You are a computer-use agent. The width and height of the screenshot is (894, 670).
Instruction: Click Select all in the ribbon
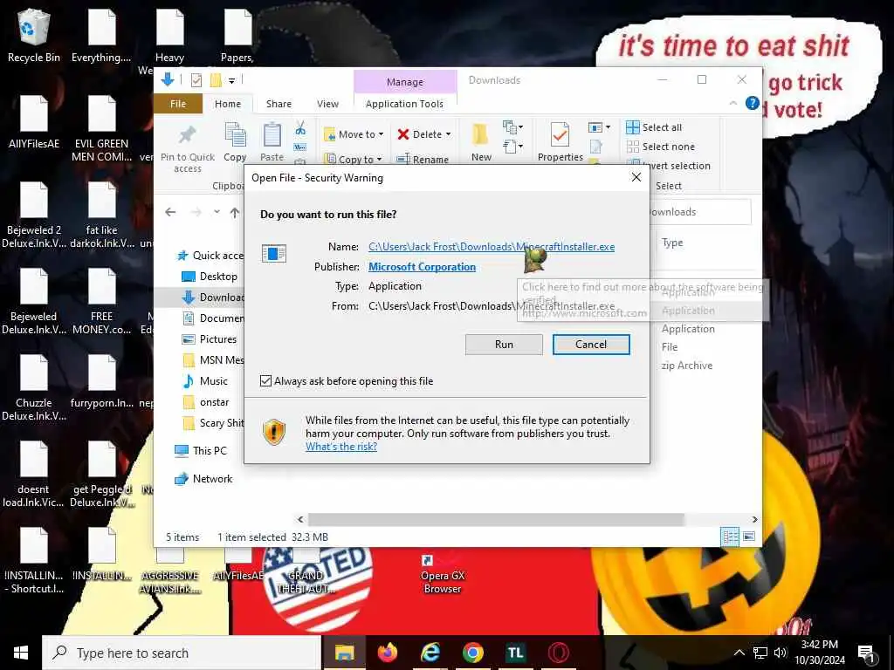[654, 127]
